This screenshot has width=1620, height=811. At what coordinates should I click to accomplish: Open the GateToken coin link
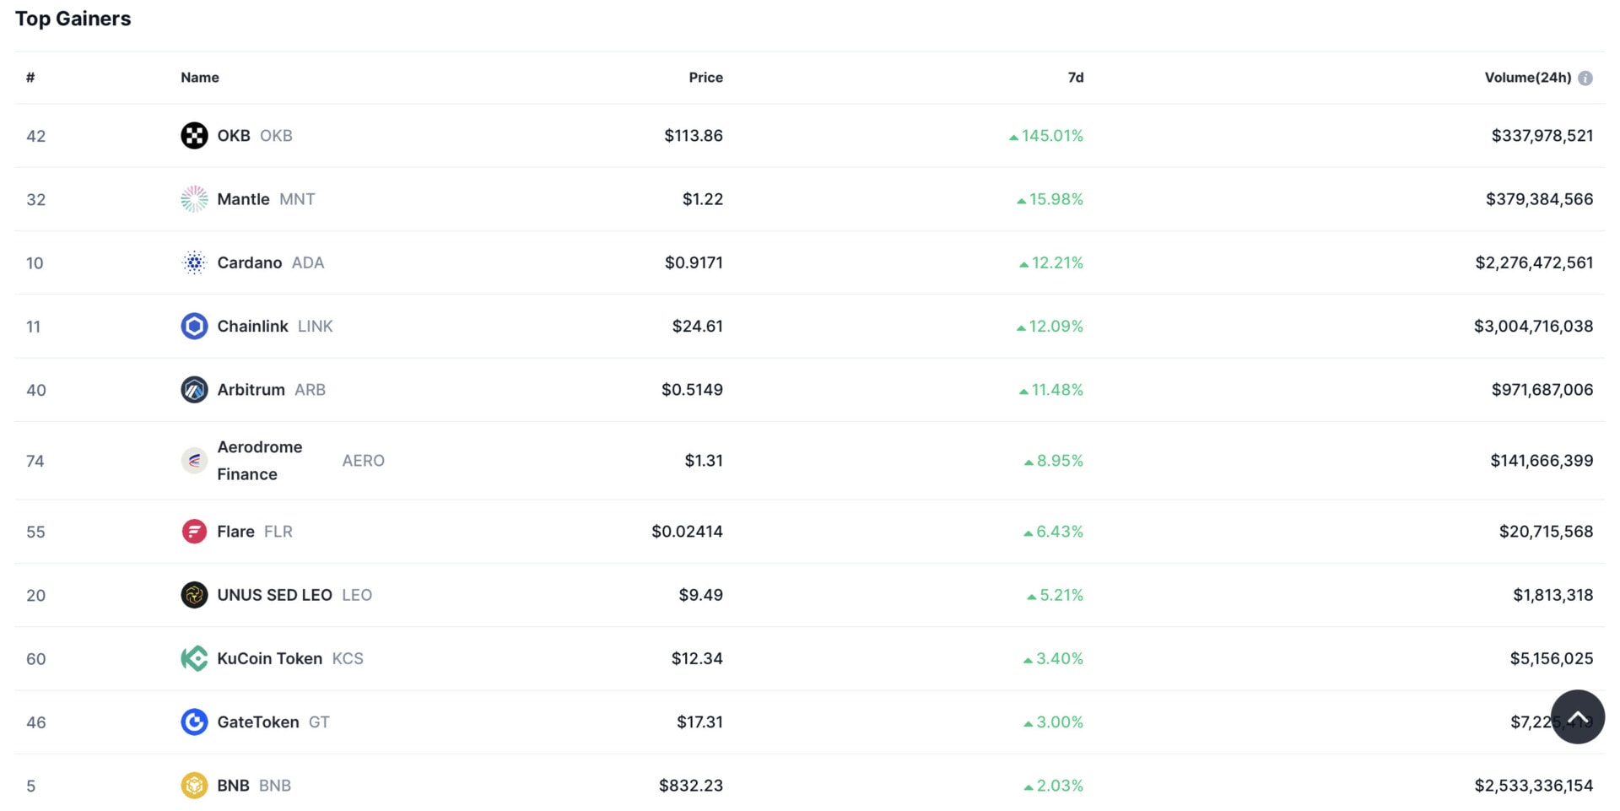coord(257,722)
